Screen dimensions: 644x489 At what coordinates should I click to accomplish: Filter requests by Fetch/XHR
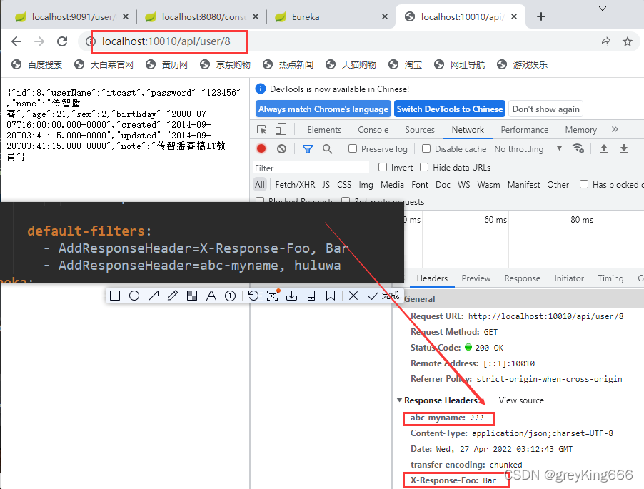pyautogui.click(x=295, y=185)
